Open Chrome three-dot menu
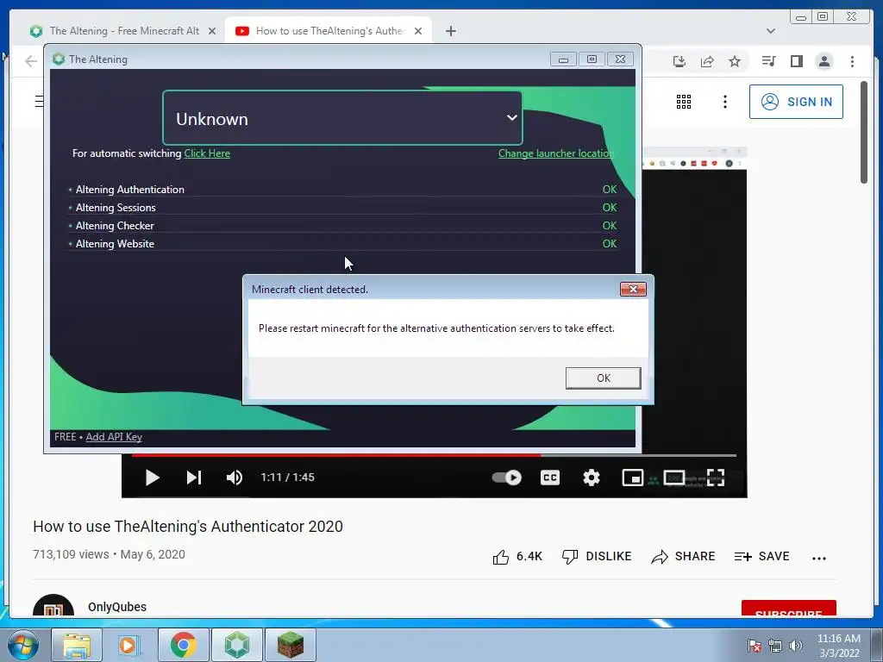 coord(852,61)
